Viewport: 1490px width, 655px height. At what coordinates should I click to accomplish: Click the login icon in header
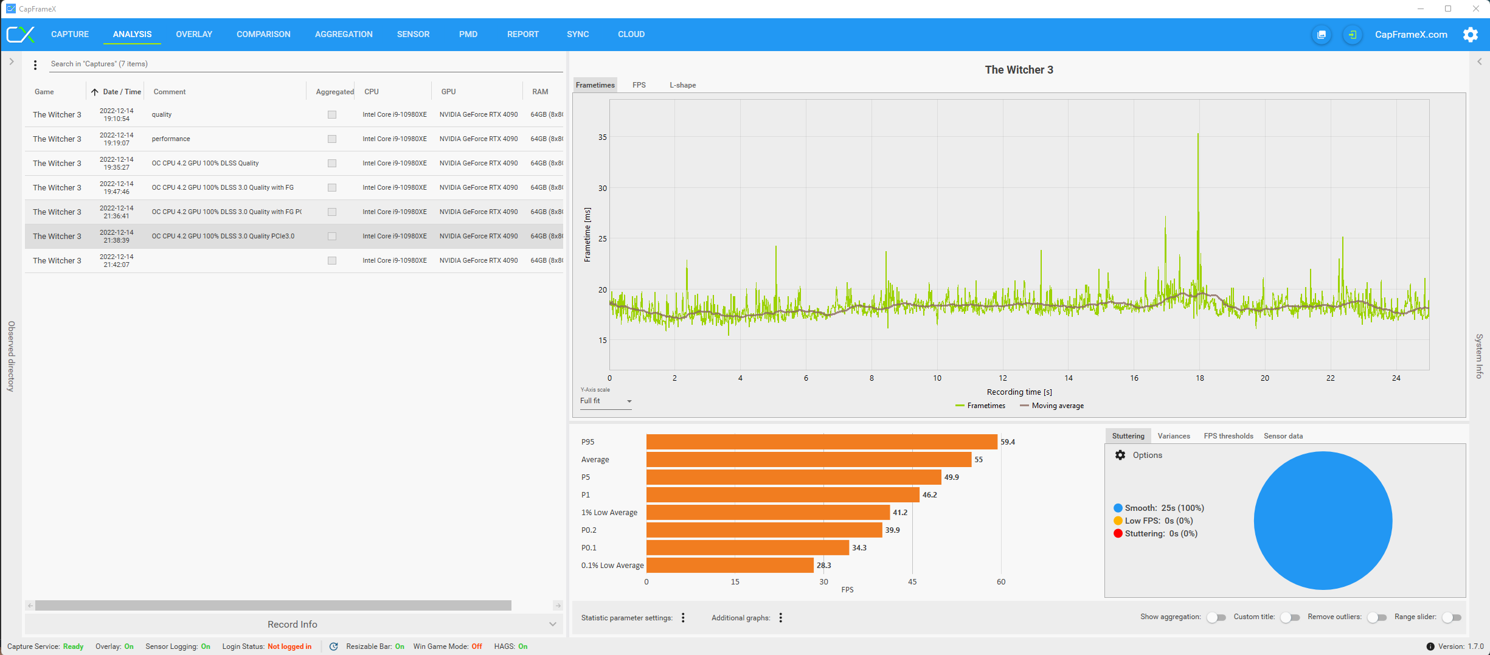tap(1352, 35)
